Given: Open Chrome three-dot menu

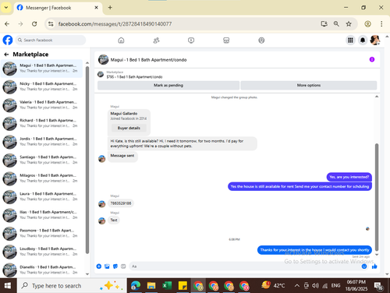Looking at the screenshot, I should pyautogui.click(x=381, y=24).
